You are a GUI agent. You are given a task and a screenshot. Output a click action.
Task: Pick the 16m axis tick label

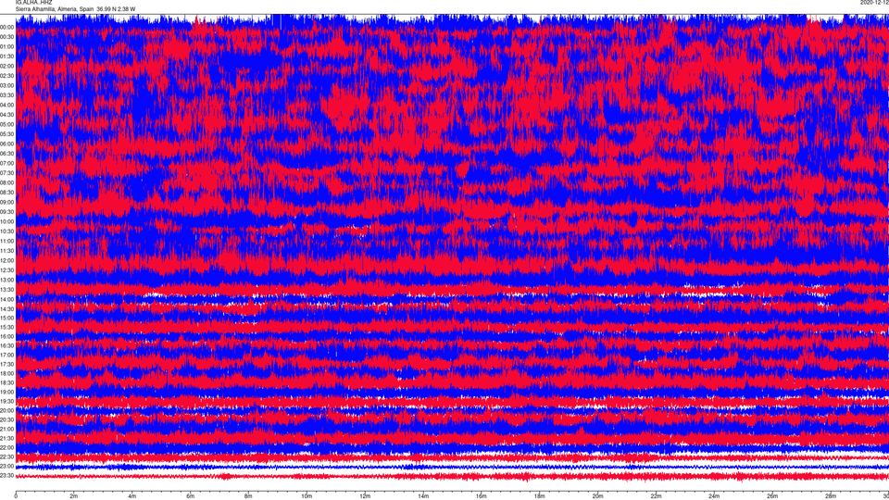482,496
